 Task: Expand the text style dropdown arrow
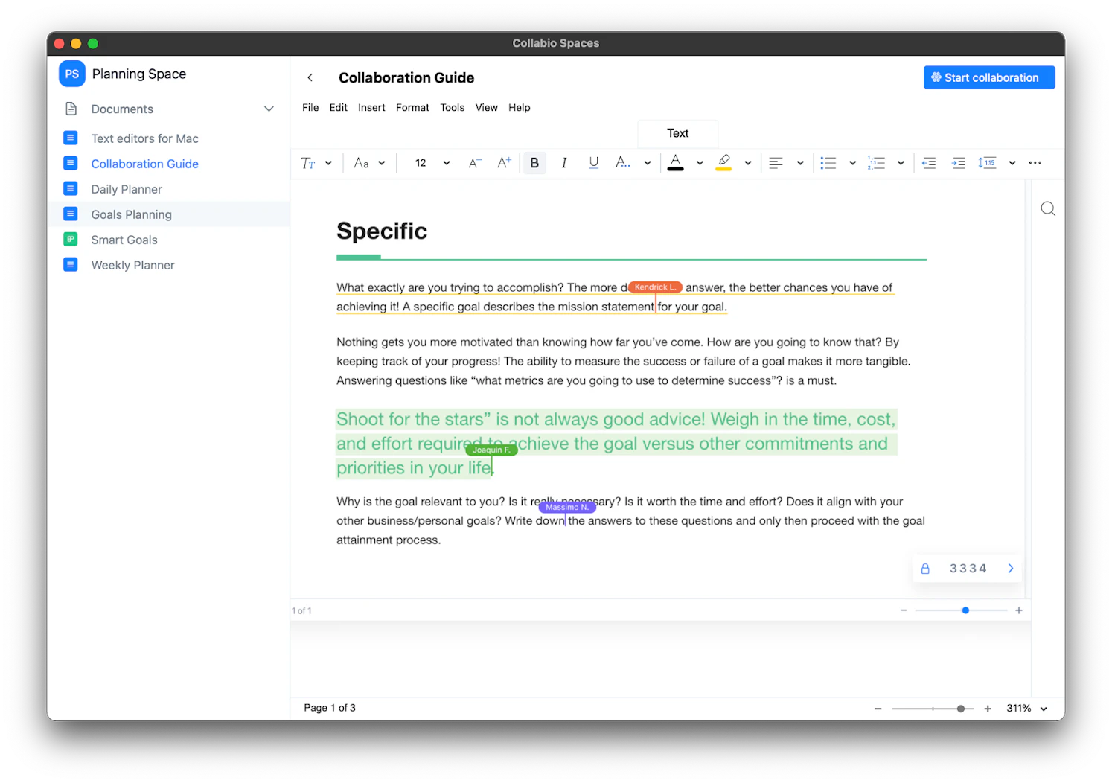coord(328,163)
